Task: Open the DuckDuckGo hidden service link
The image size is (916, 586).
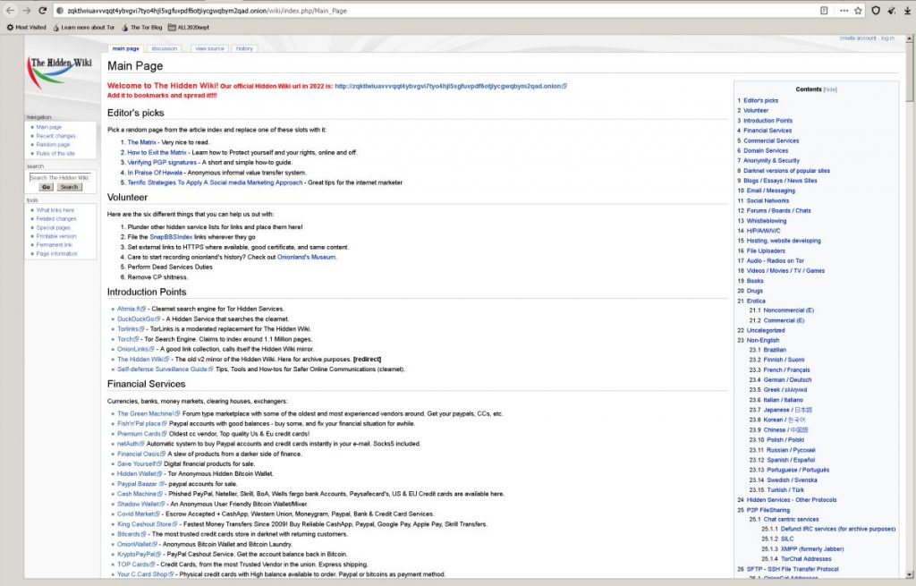Action: 138,319
